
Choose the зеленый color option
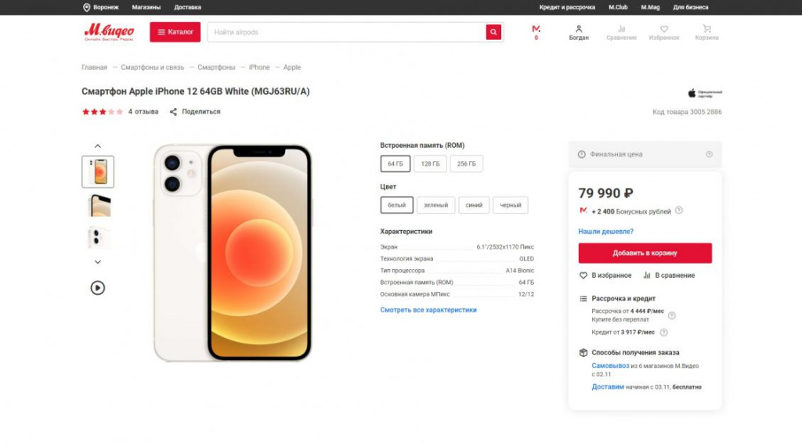435,205
